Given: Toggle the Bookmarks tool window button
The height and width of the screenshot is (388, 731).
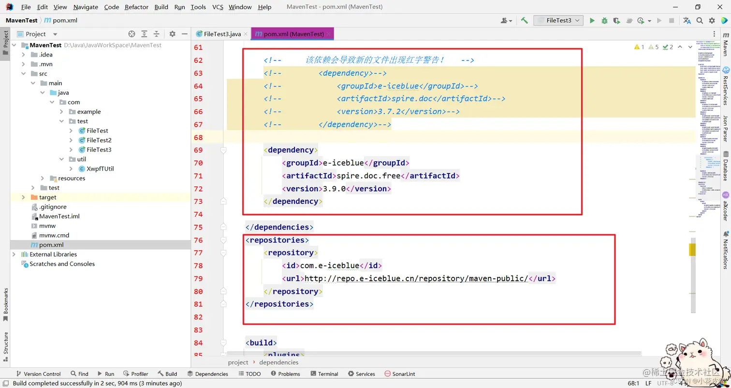Looking at the screenshot, I should 5,304.
